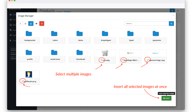Select the profile-pic avatar thumbnail
This screenshot has height=112, width=192.
[29, 74]
